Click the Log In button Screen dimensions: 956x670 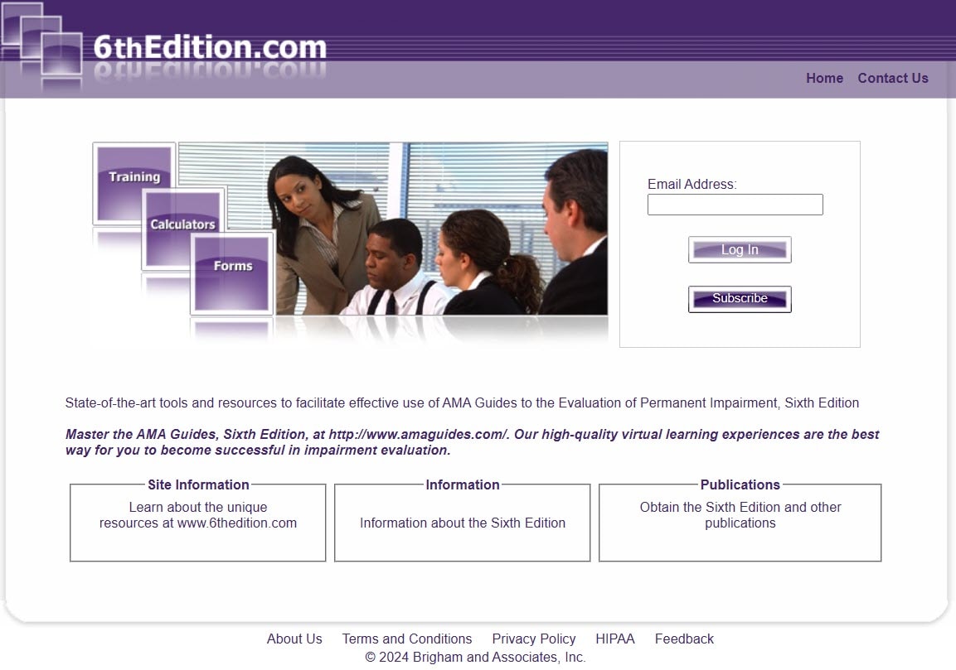pyautogui.click(x=740, y=250)
